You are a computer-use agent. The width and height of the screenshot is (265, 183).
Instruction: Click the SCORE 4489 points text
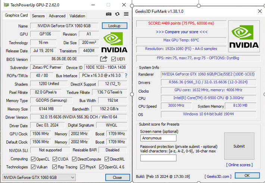[181, 23]
